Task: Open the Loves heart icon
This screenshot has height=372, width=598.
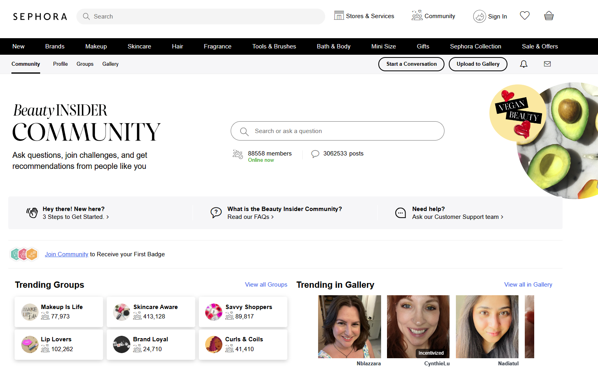Action: (x=525, y=16)
